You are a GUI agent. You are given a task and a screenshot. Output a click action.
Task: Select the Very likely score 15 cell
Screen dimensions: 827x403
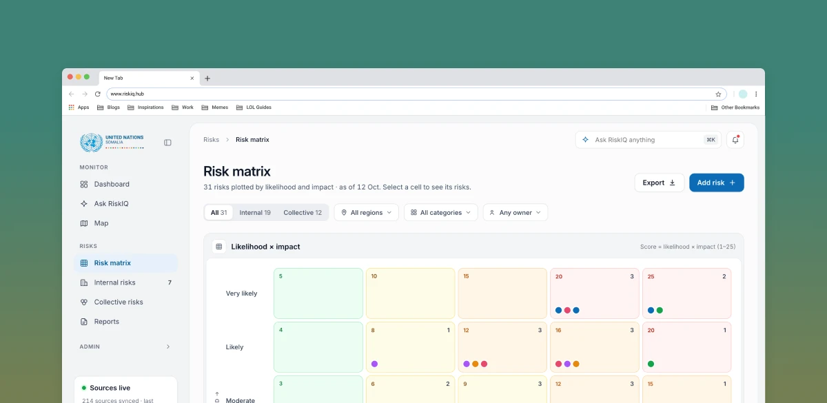tap(502, 293)
